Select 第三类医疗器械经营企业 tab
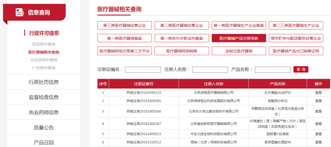This screenshot has height=147, width=331. (124, 25)
